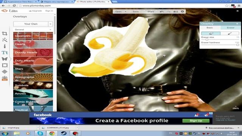Screen dimensions: 242x136
Task: Open the Themes icon in the sidebar
Action: click(5, 78)
